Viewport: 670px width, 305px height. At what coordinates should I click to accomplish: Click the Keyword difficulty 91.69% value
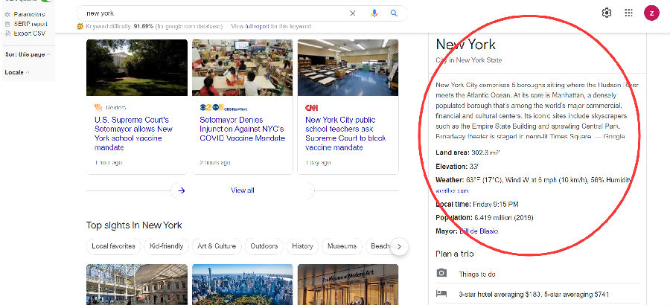143,27
